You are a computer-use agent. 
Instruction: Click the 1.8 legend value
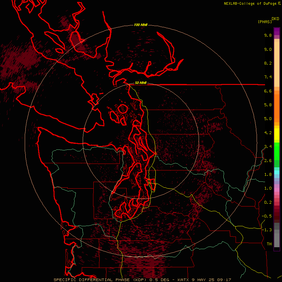268,175
